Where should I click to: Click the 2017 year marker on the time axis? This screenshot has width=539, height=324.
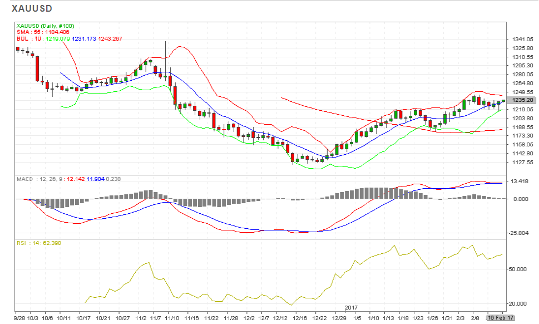[350, 308]
